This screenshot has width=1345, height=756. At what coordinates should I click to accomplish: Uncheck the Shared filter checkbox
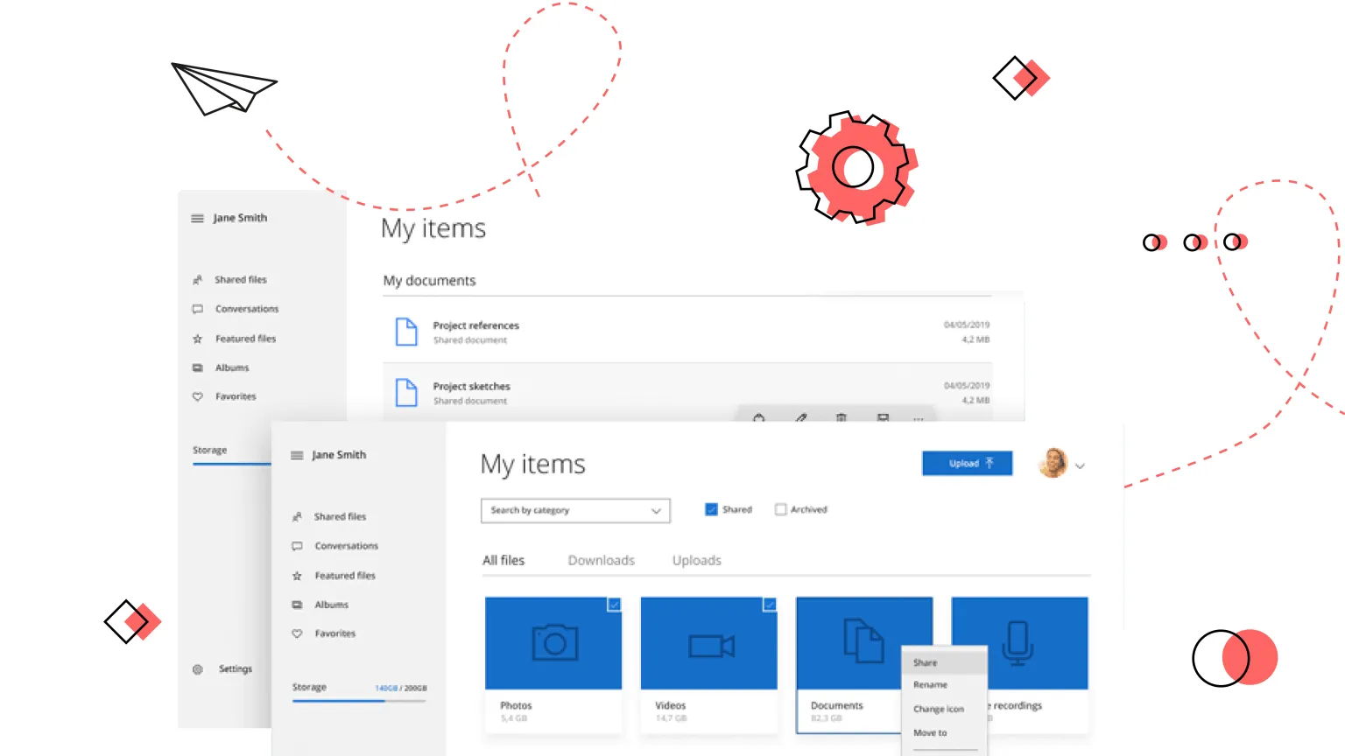click(711, 508)
